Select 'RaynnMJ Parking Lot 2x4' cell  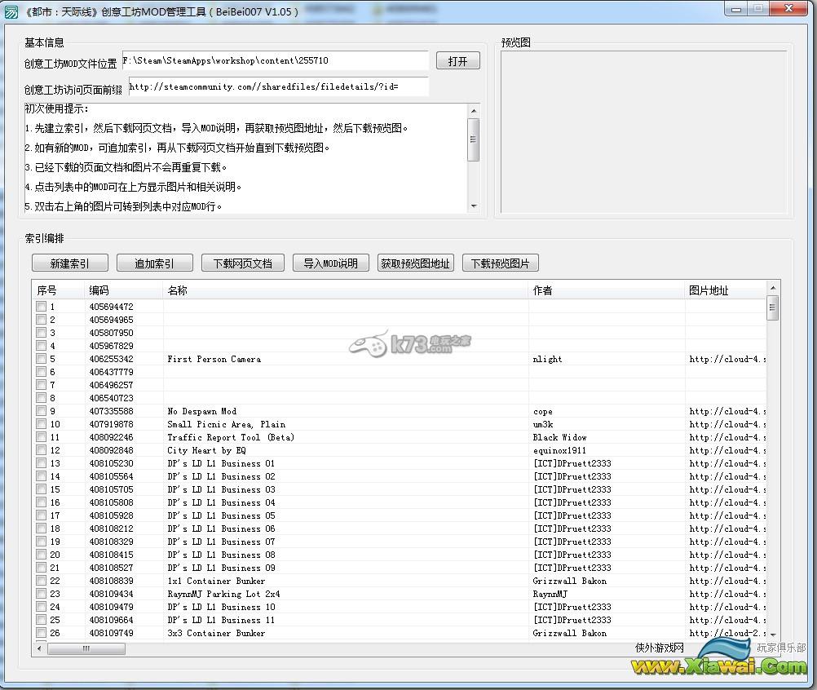pos(223,594)
